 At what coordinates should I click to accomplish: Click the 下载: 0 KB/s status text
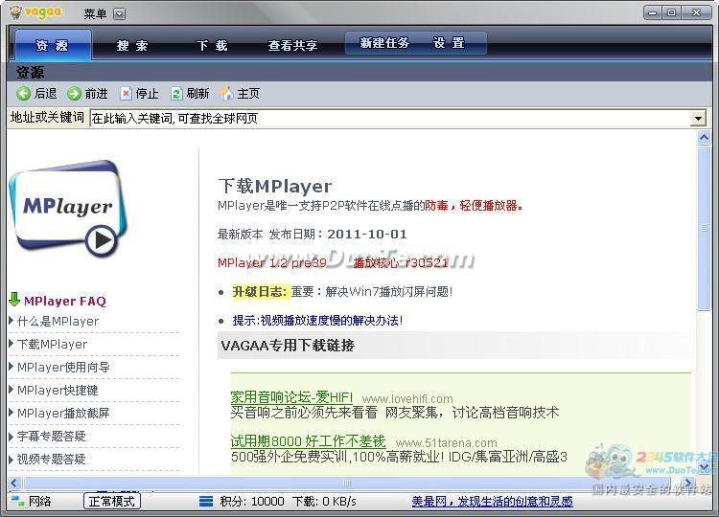point(324,502)
